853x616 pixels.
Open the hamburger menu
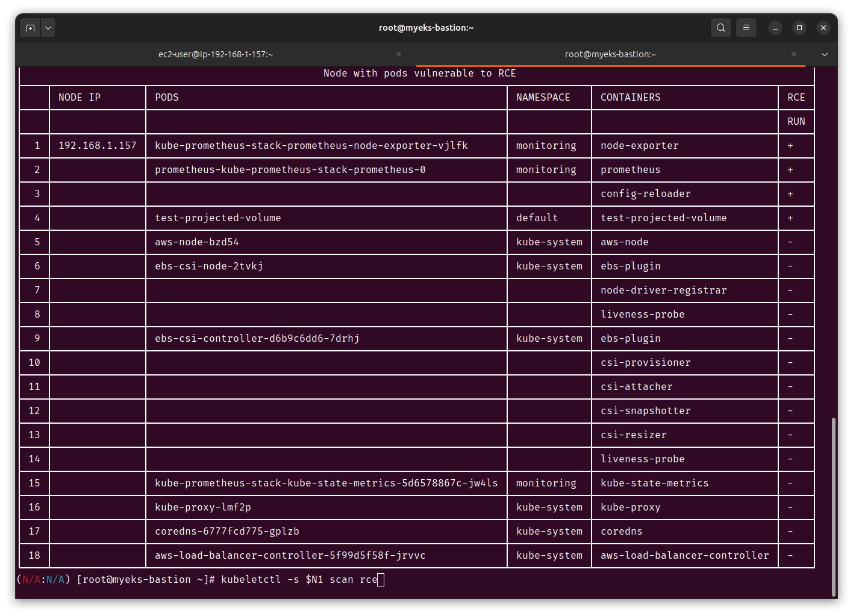[x=746, y=28]
